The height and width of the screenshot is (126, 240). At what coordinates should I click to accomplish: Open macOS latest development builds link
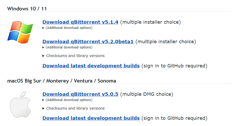[x=91, y=118]
